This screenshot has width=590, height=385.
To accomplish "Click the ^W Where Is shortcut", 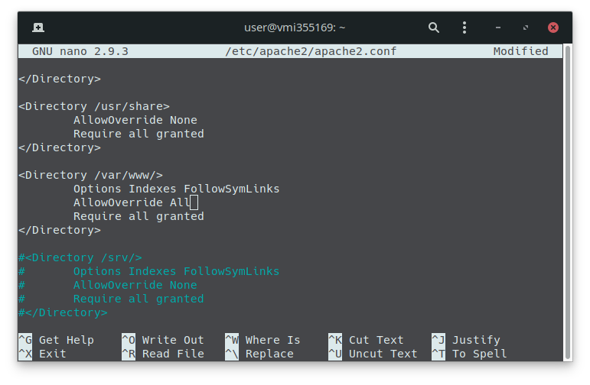I will point(262,340).
